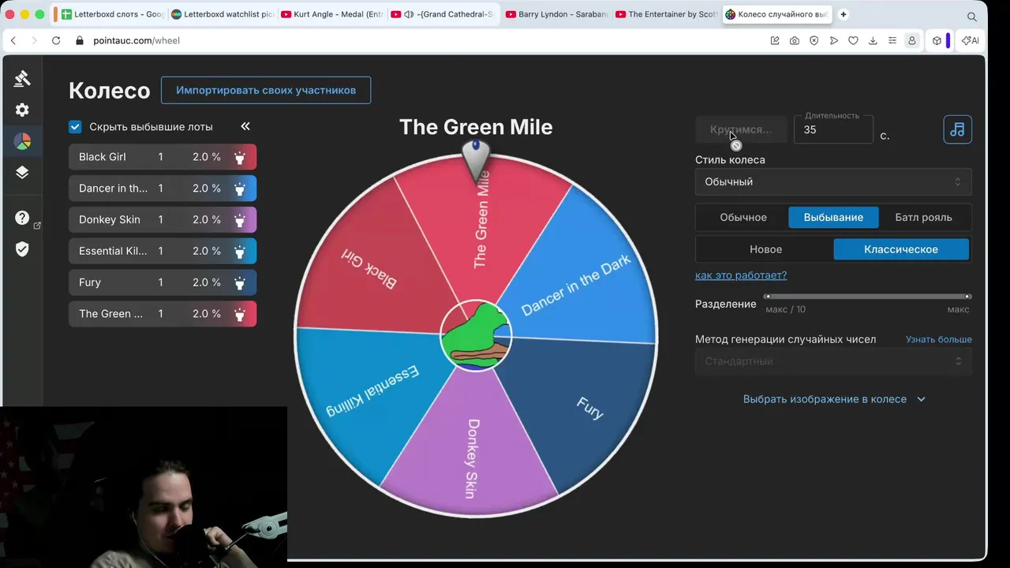The image size is (1010, 568).
Task: Open the ad blocker shield icon
Action: click(x=814, y=40)
